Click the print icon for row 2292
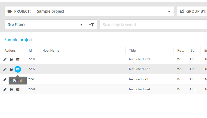Viewport: 207px width, 118px height. (x=11, y=69)
